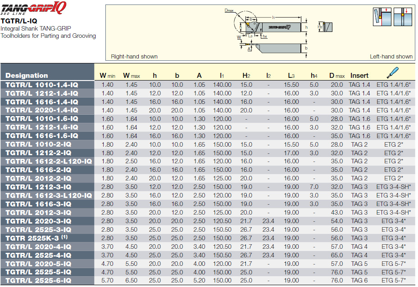Screen dimensions: 418x287
Task: Click TAG 4 insert in 2525-4-IQ row
Action: point(359,255)
